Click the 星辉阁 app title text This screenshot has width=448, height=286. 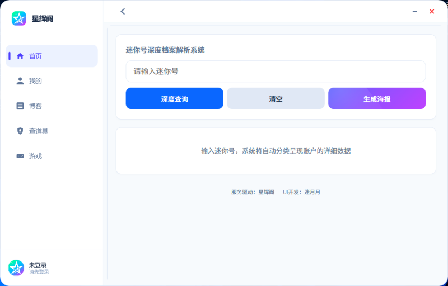click(43, 19)
